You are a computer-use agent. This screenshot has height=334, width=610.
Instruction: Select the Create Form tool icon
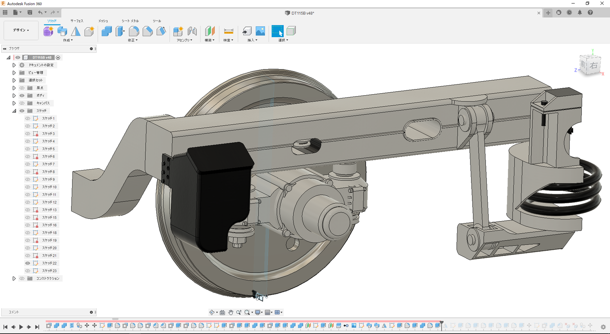click(x=48, y=31)
